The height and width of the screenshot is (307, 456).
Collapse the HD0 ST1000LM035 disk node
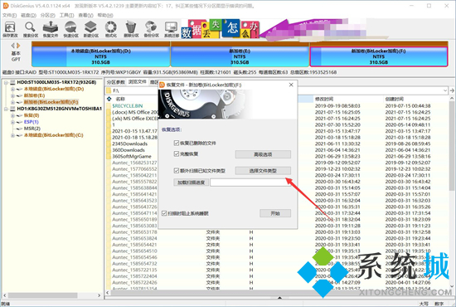point(6,82)
